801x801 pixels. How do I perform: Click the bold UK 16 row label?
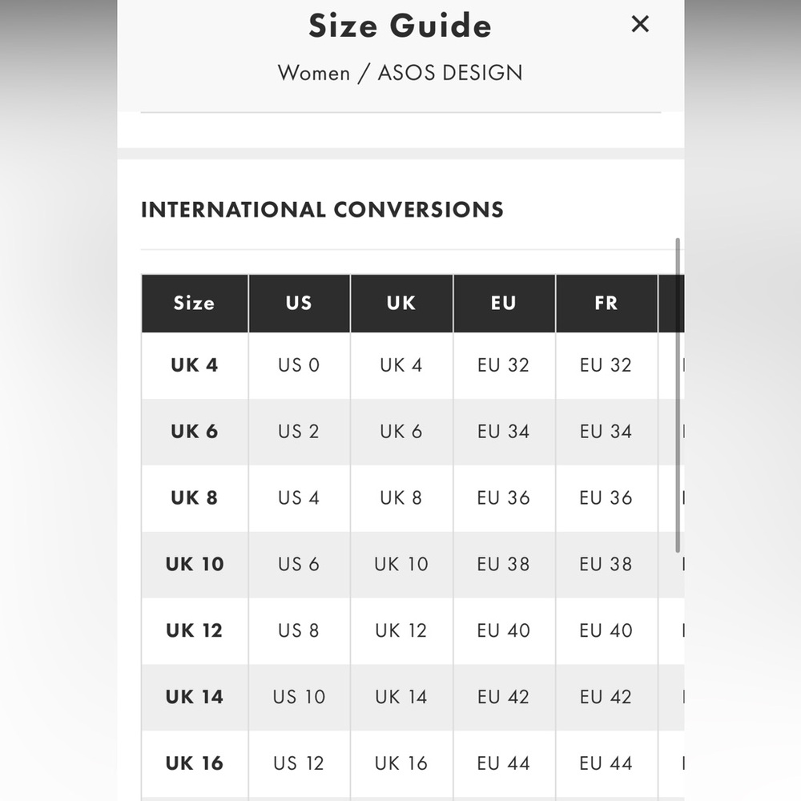point(195,763)
